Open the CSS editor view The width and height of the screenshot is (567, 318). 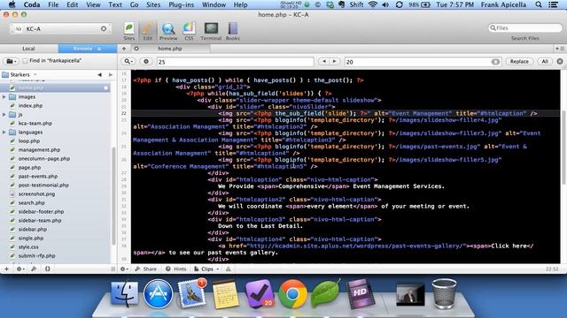pyautogui.click(x=189, y=32)
